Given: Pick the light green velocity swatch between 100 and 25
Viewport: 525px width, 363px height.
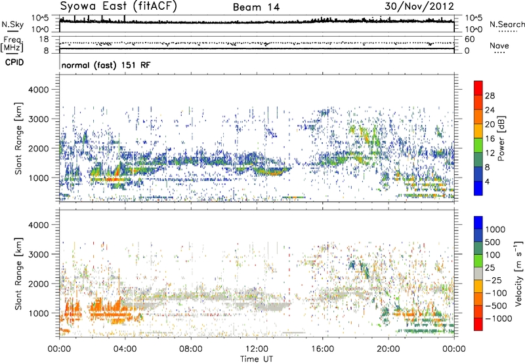Looking at the screenshot, I should point(478,261).
